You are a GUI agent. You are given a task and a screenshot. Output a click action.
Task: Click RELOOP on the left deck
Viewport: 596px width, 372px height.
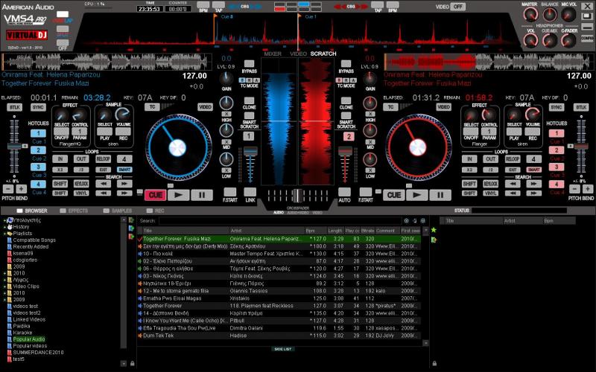click(103, 158)
